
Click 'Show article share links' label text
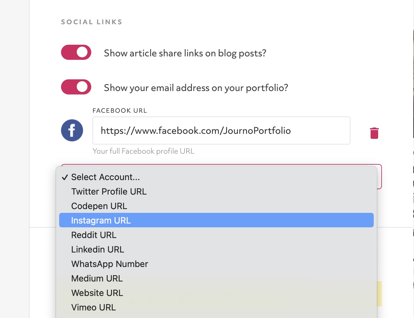point(185,53)
